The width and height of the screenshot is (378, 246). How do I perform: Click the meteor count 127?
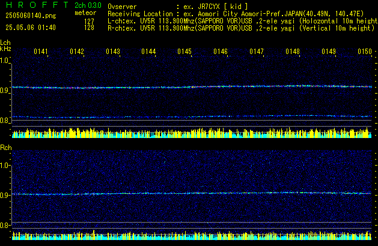pos(89,21)
